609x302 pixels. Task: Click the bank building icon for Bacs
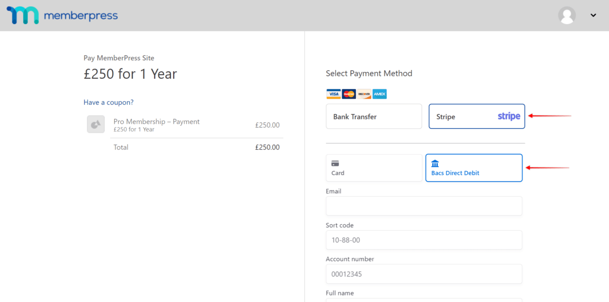(435, 163)
